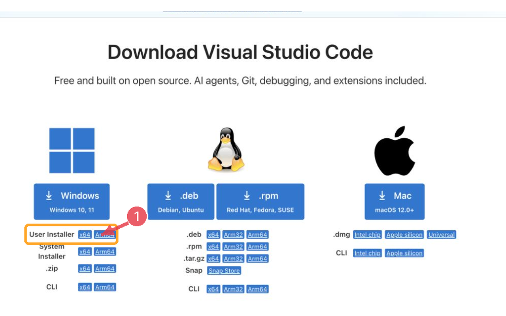The height and width of the screenshot is (316, 506).
Task: Choose Linux .rpm Arm32 link
Action: [233, 247]
